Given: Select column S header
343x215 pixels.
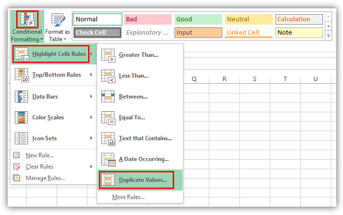Looking at the screenshot, I should [254, 79].
